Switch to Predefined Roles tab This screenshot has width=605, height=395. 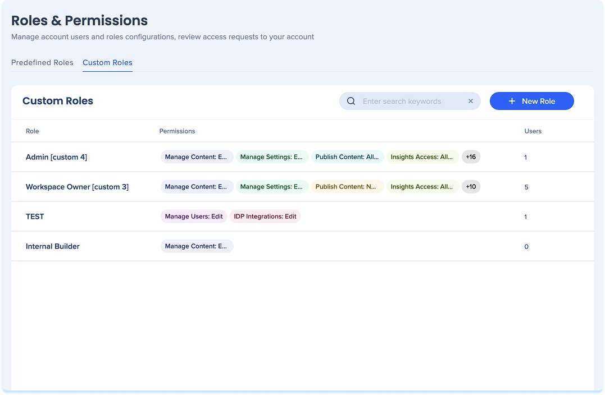coord(42,63)
